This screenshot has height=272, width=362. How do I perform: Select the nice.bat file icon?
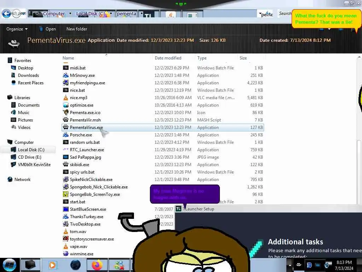(66, 90)
